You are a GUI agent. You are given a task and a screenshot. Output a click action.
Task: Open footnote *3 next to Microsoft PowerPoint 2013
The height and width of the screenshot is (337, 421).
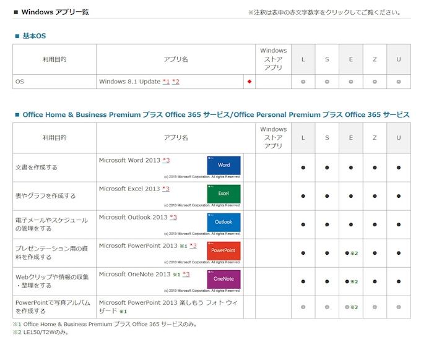193,246
